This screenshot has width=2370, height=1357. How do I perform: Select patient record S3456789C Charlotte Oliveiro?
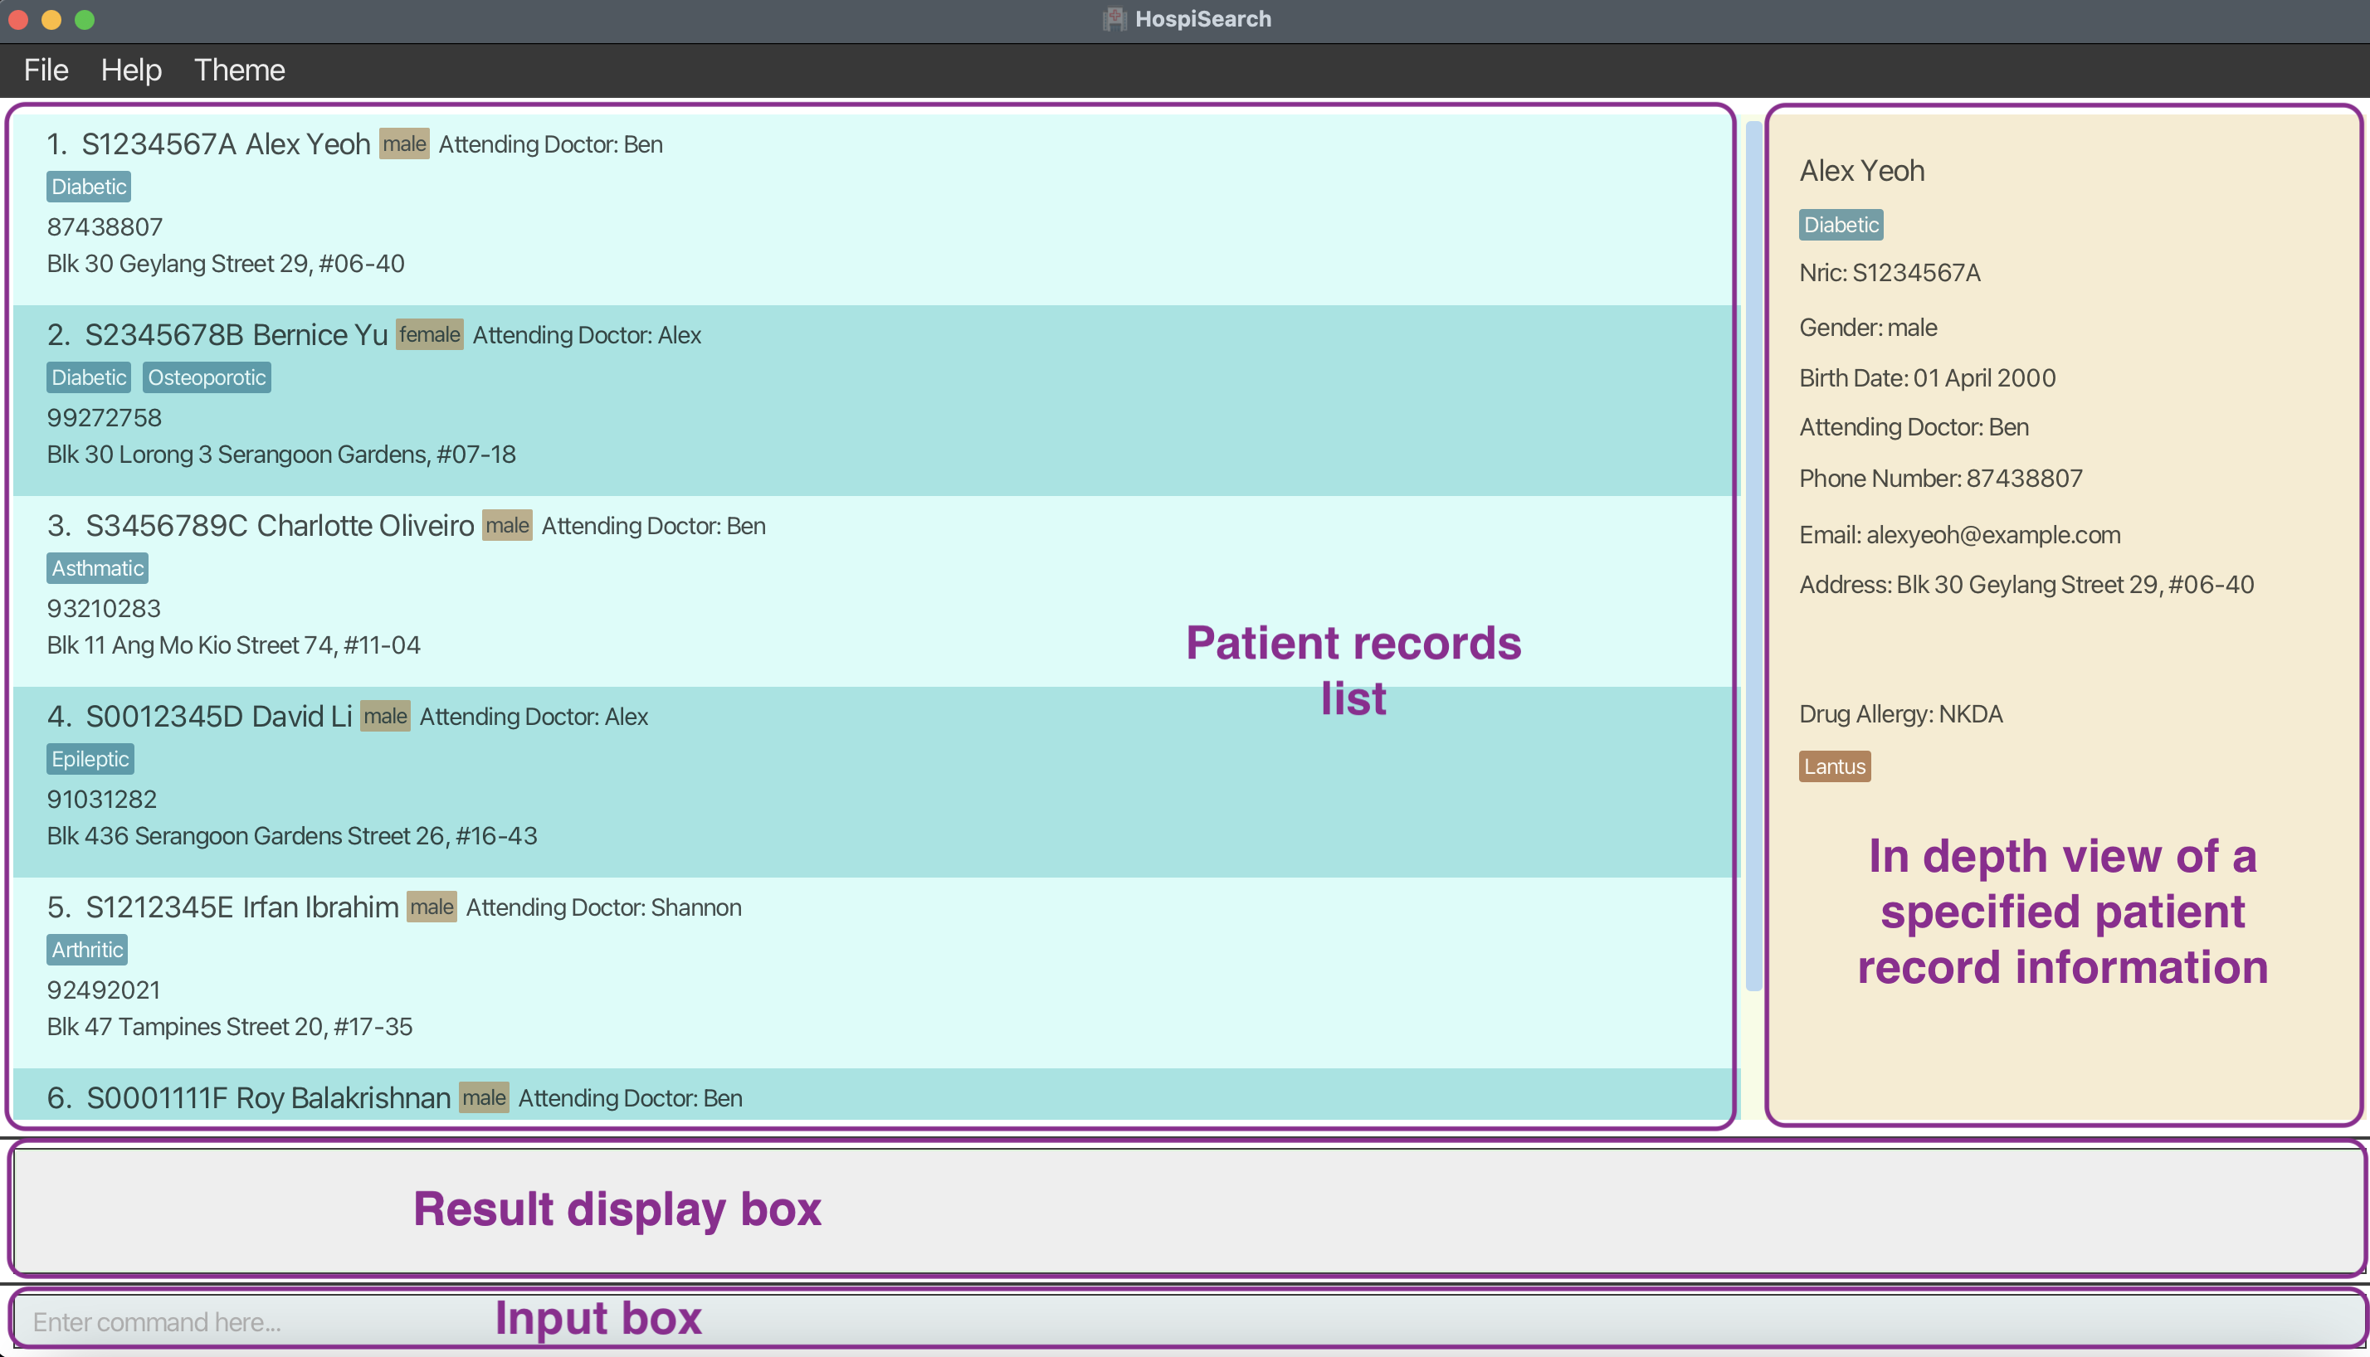(875, 591)
